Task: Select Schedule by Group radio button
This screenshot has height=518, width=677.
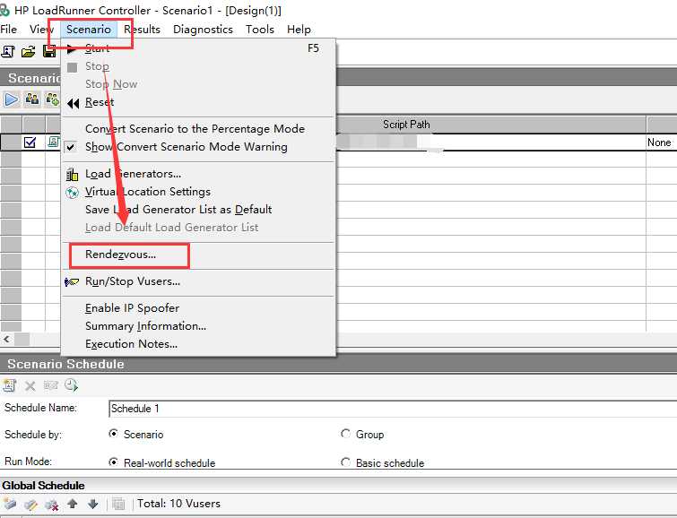Action: pos(345,434)
